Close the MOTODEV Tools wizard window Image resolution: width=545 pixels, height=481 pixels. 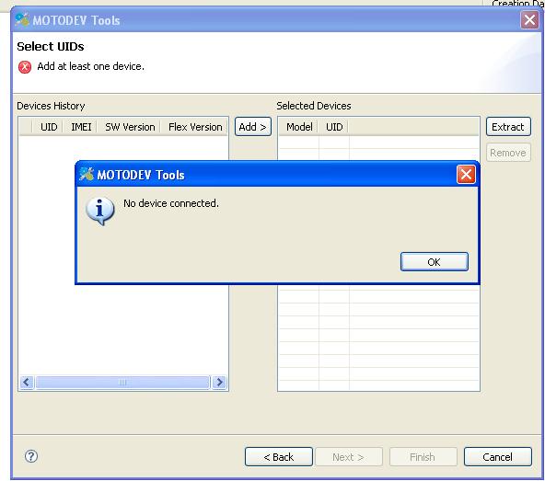[529, 20]
